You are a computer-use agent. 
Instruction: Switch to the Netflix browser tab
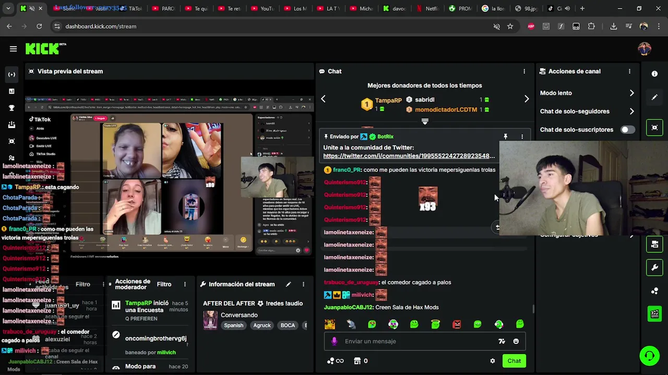coord(428,8)
